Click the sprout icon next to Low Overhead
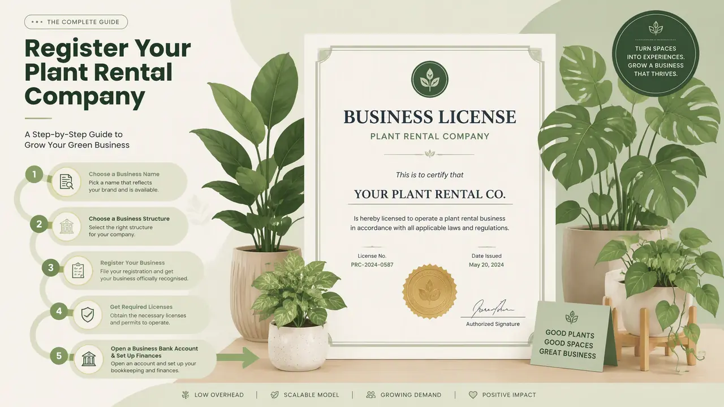 click(185, 395)
